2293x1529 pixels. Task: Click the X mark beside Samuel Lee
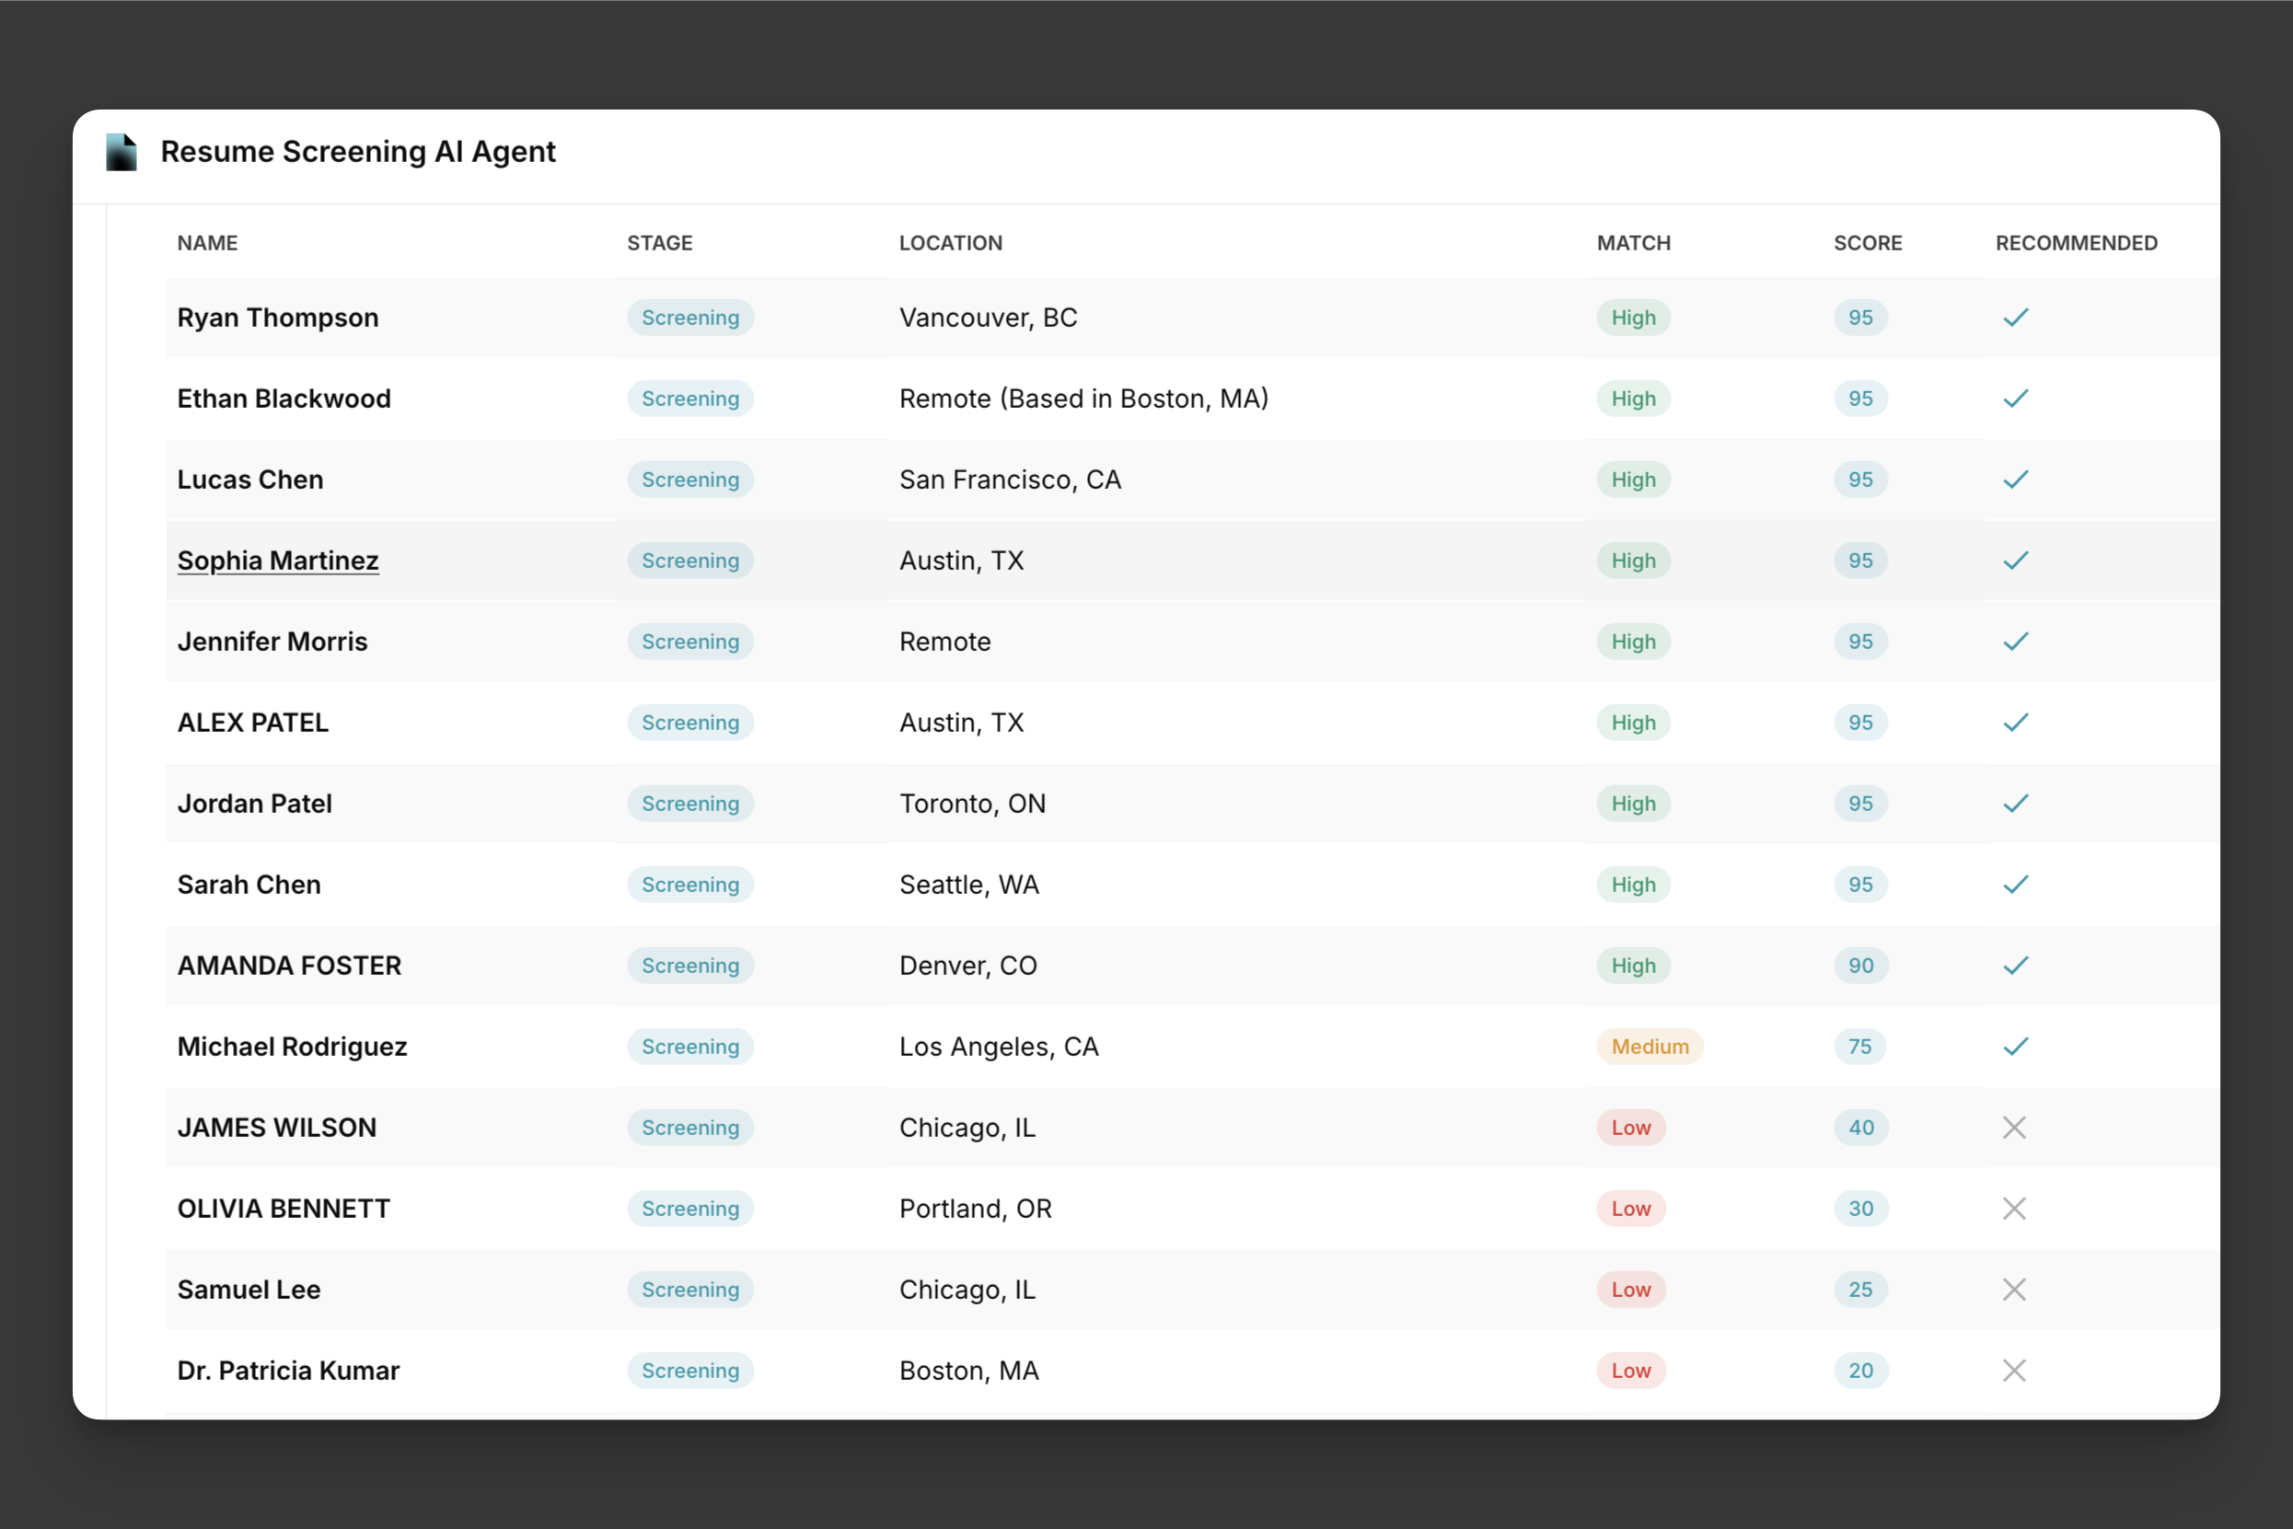(x=2015, y=1289)
